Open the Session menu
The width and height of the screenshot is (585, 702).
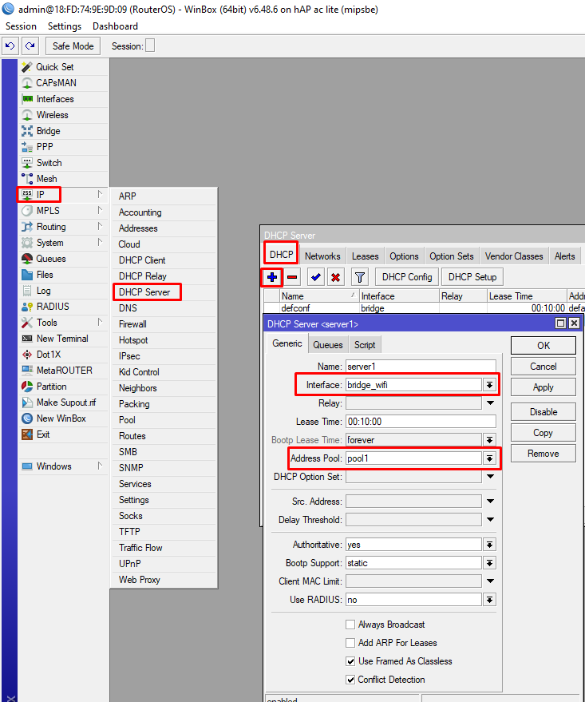[21, 26]
